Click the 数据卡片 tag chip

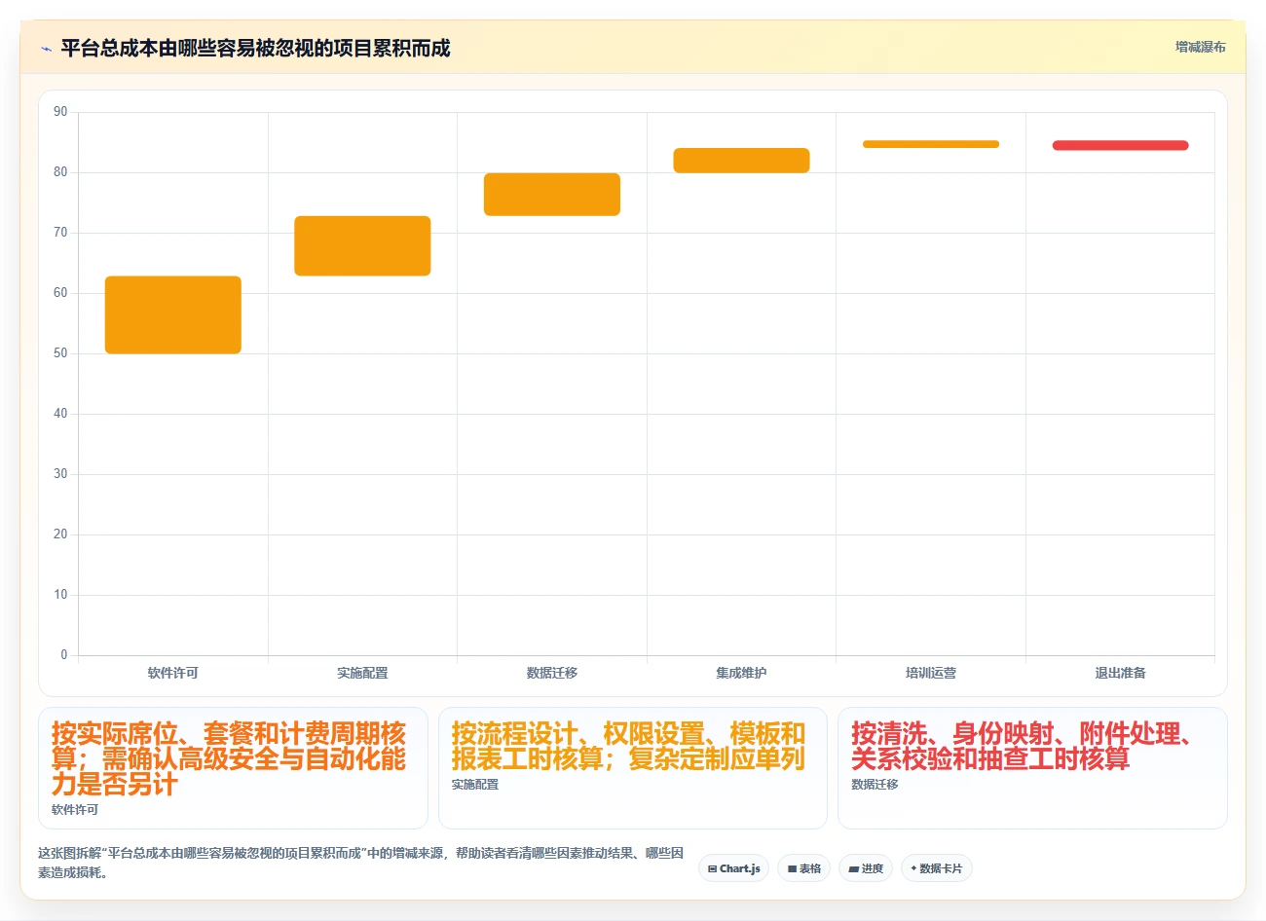point(937,868)
